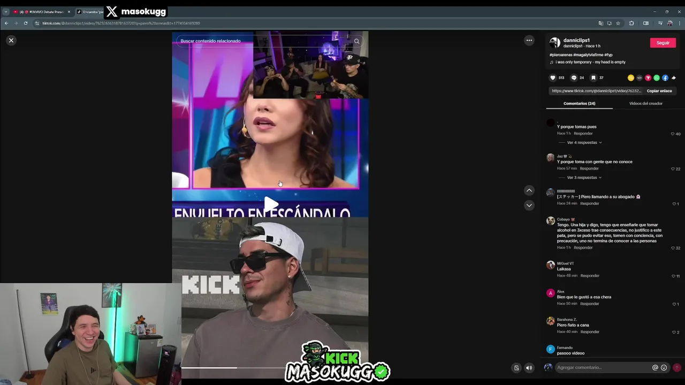Post comment with red arrow button

(677, 367)
